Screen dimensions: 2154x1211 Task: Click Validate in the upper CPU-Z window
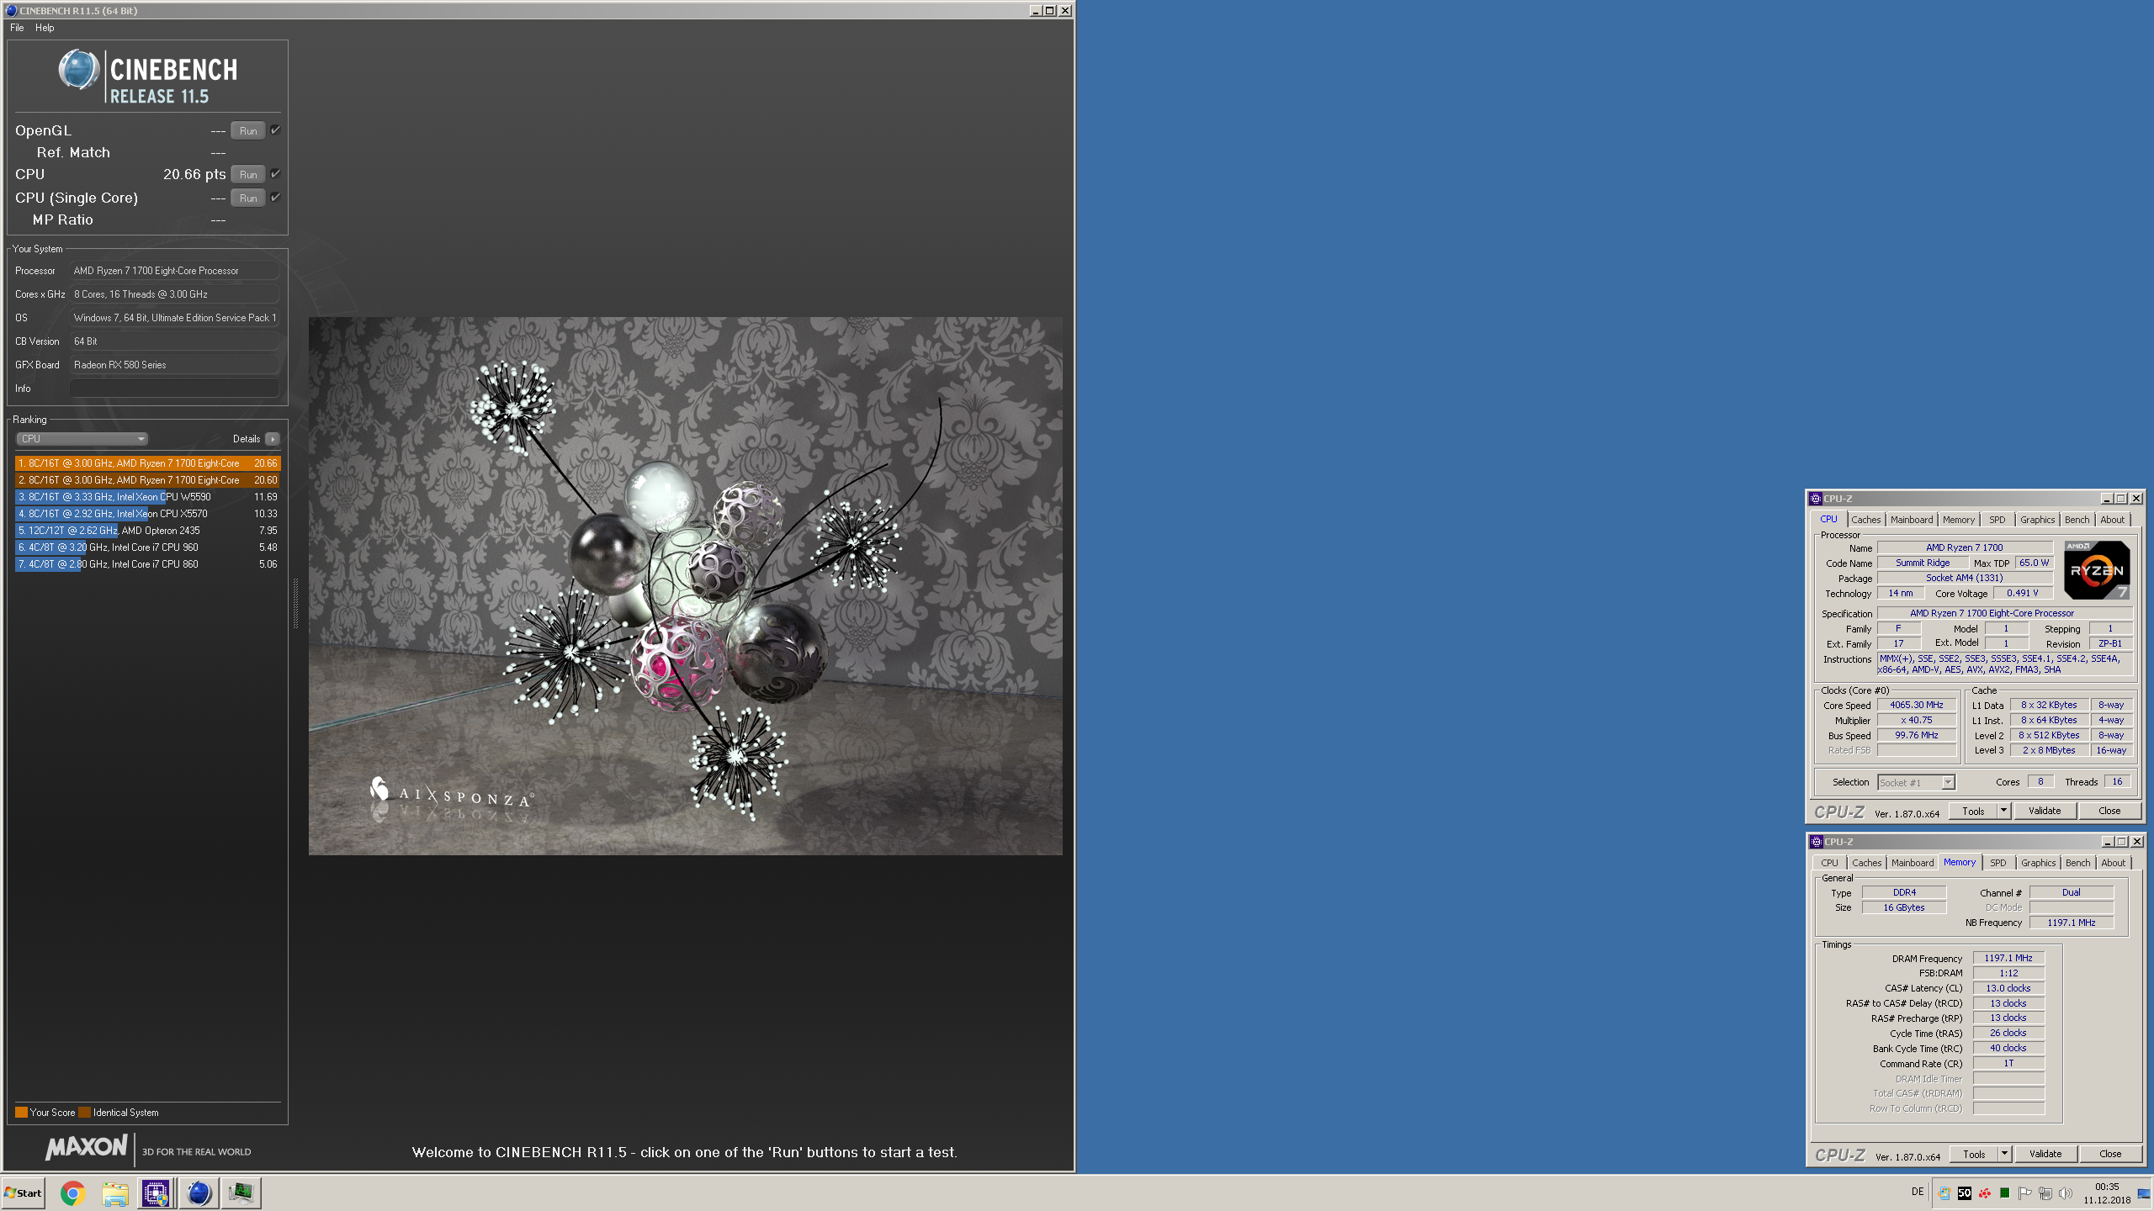[2045, 811]
